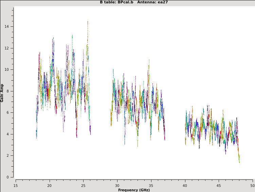Click the 2 tick label on gain axis
The height and width of the screenshot is (192, 255).
[x=8, y=156]
